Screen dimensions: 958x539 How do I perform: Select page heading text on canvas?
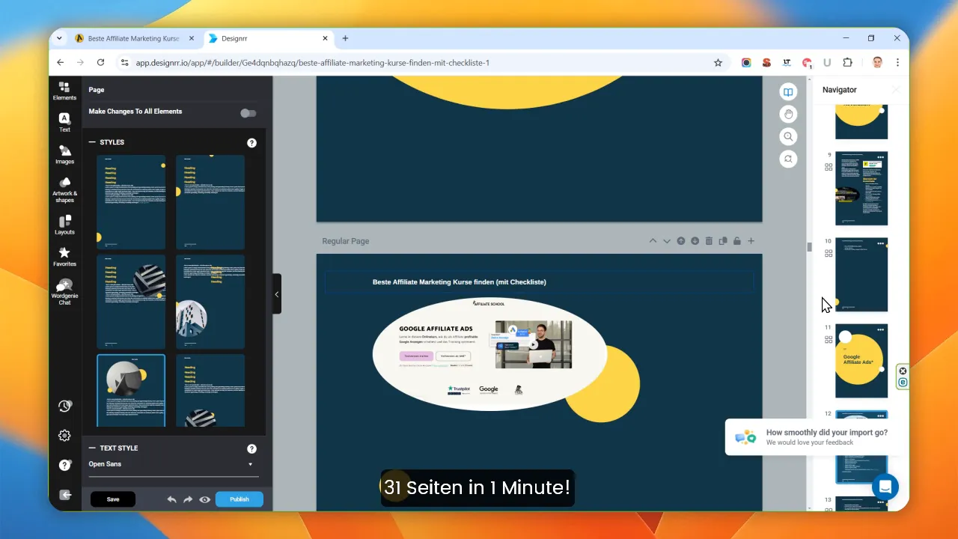point(460,282)
